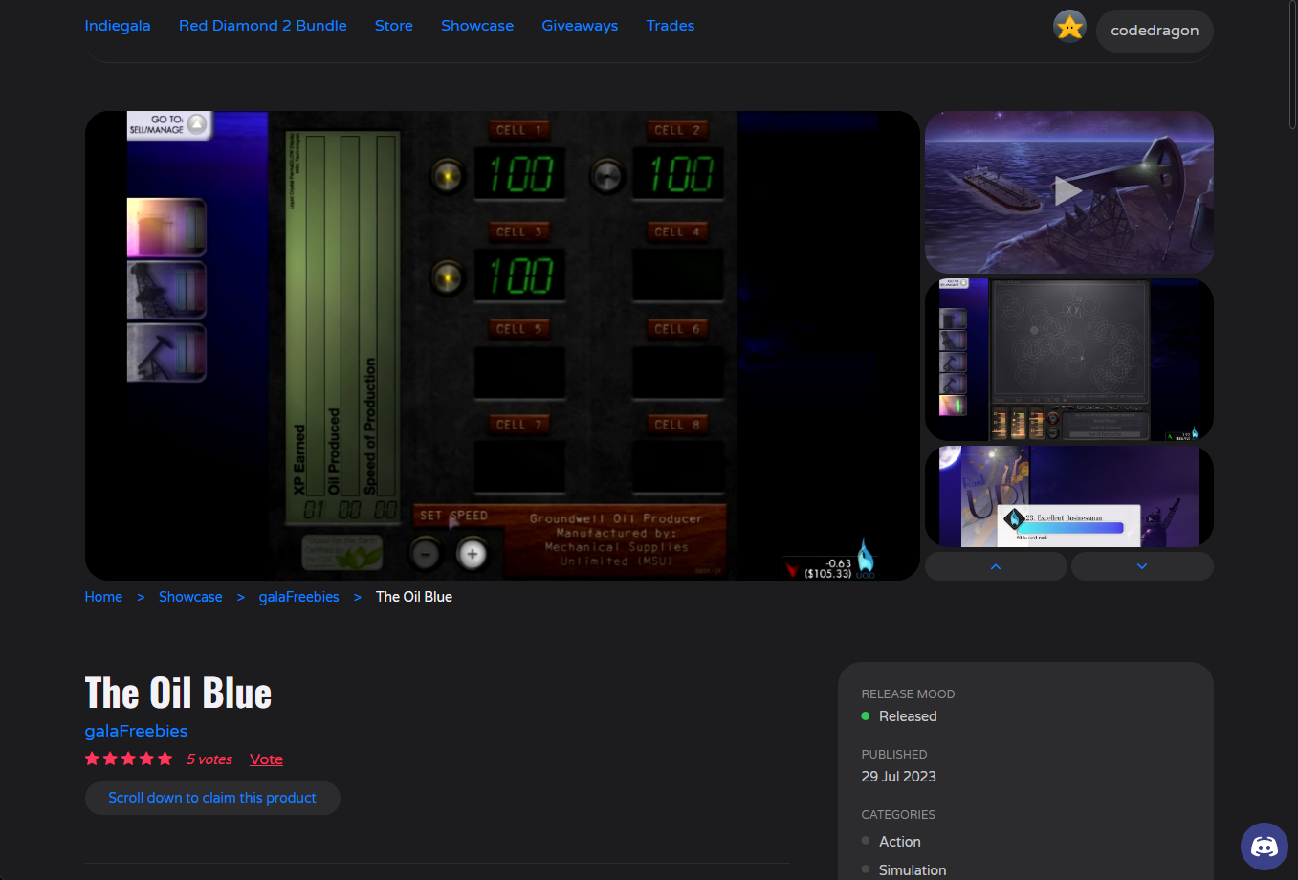Click the first rating star

[x=92, y=759]
